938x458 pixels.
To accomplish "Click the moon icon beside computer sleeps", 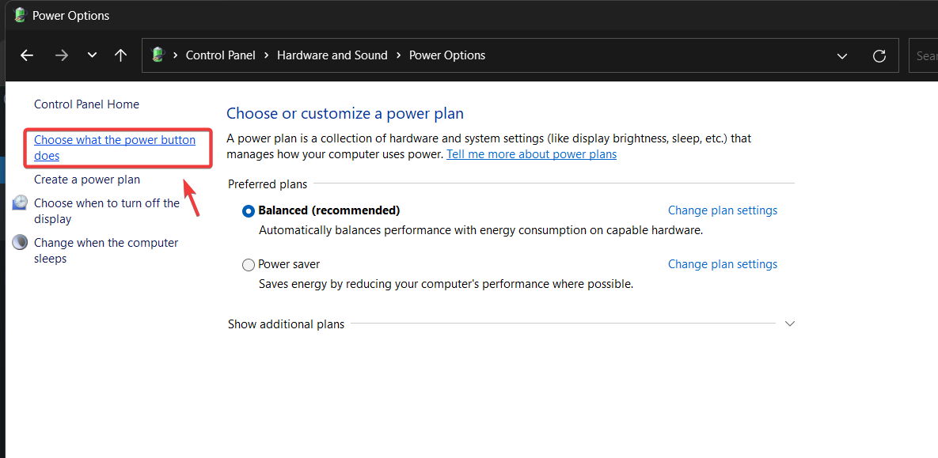I will pyautogui.click(x=20, y=243).
